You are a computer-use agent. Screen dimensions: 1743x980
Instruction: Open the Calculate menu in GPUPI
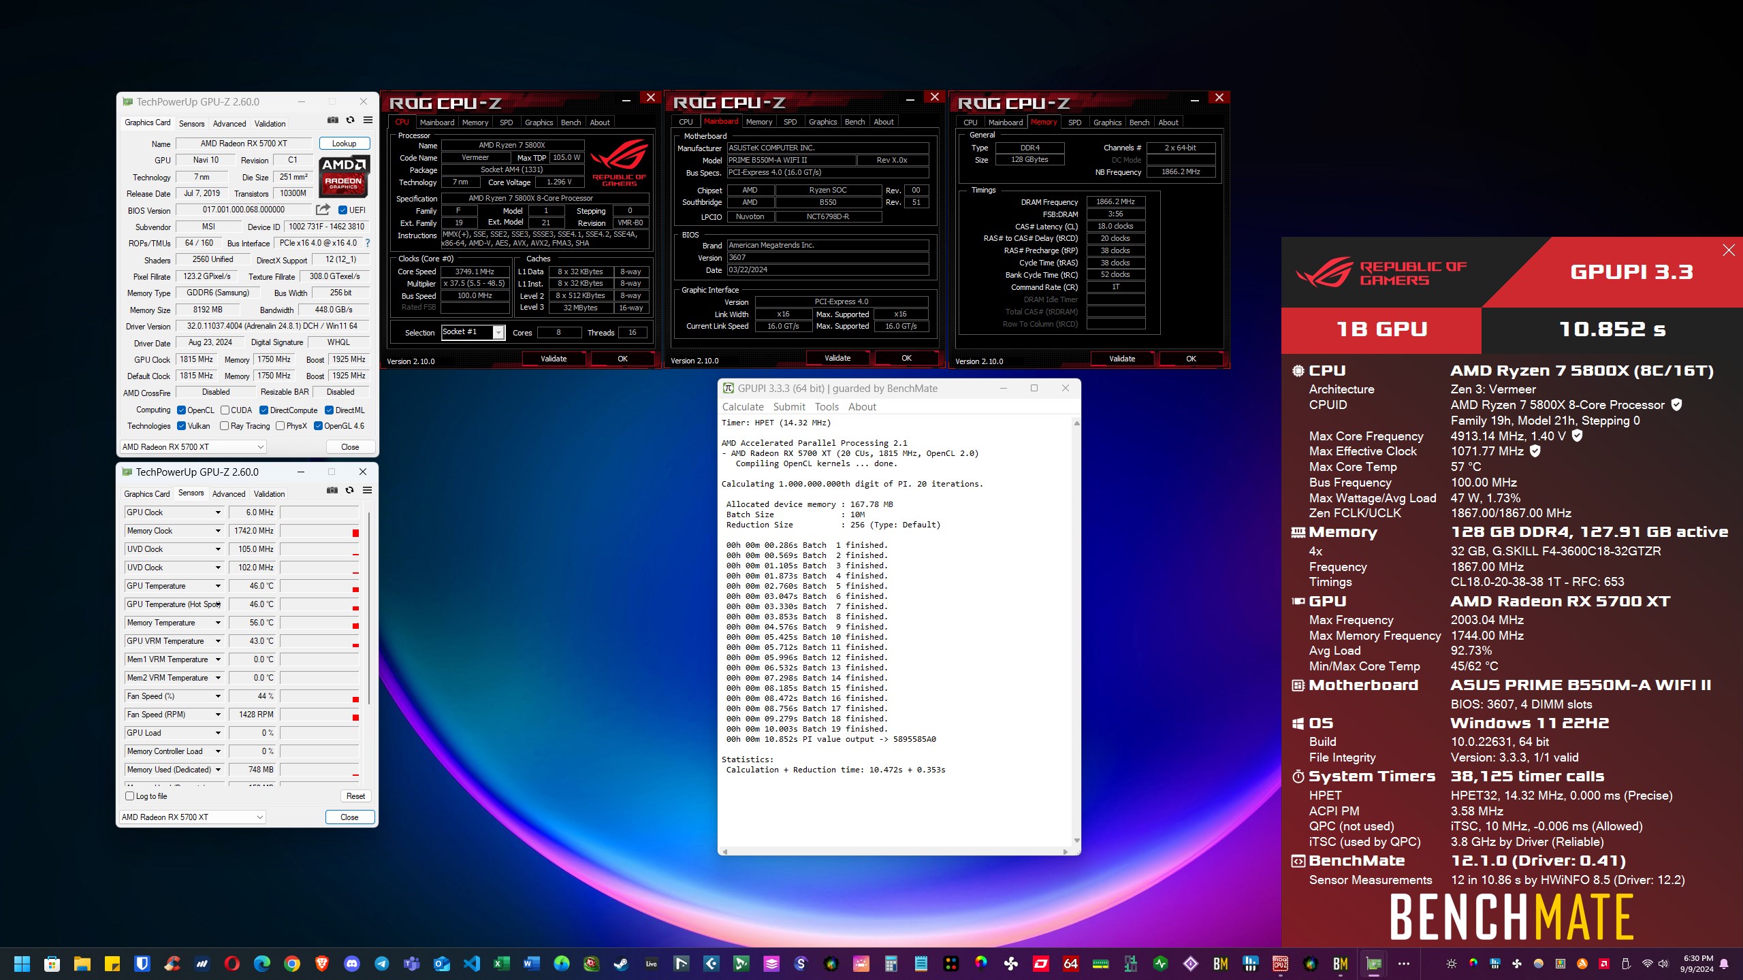(743, 407)
